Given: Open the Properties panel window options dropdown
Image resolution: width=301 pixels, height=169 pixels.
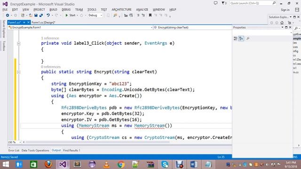Looking at the screenshot, I should (282, 27).
